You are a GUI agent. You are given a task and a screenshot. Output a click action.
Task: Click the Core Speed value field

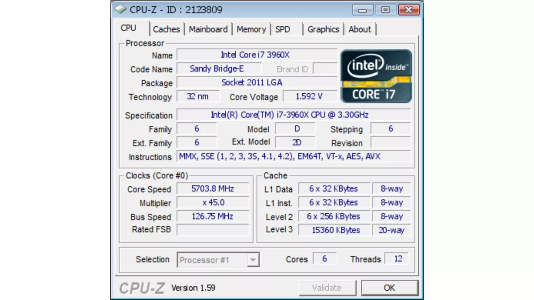coord(213,189)
